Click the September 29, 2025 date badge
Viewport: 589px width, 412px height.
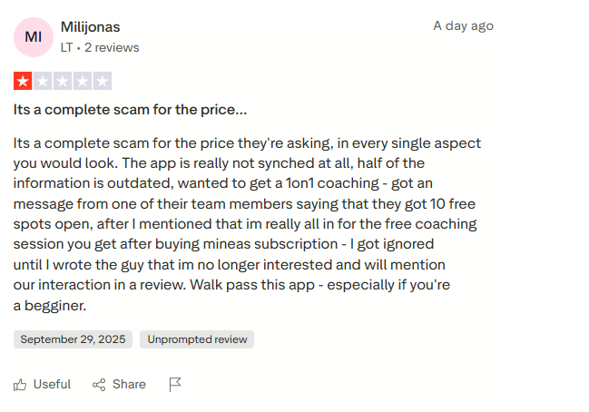tap(73, 339)
